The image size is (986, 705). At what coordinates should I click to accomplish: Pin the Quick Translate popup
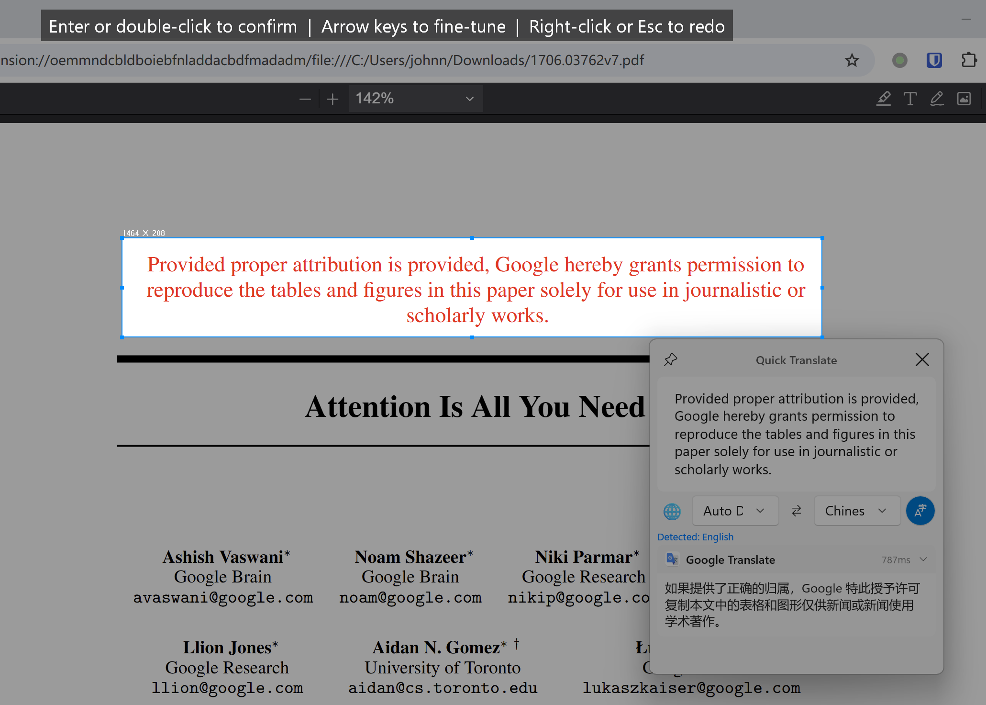[x=670, y=359]
